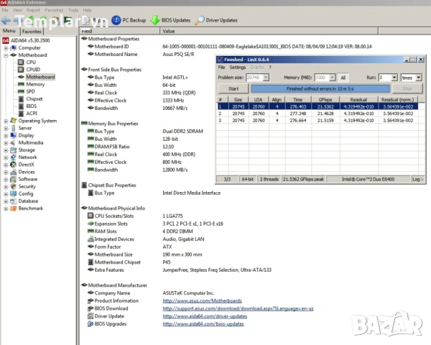The image size is (431, 345).
Task: Collapse the Motherboard tree node
Action: click(6, 55)
